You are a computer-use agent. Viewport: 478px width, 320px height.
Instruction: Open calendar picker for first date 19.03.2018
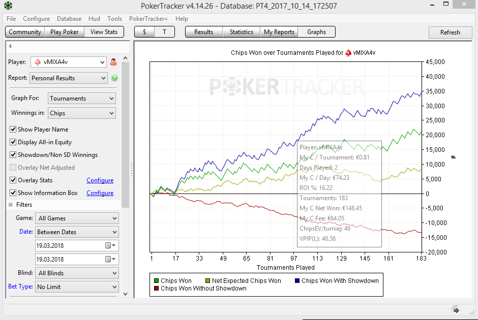[x=110, y=245]
